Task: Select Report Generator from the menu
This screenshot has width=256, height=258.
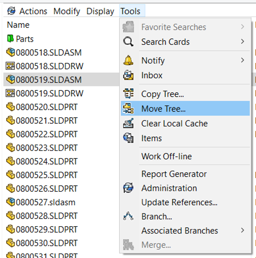Action: point(174,174)
